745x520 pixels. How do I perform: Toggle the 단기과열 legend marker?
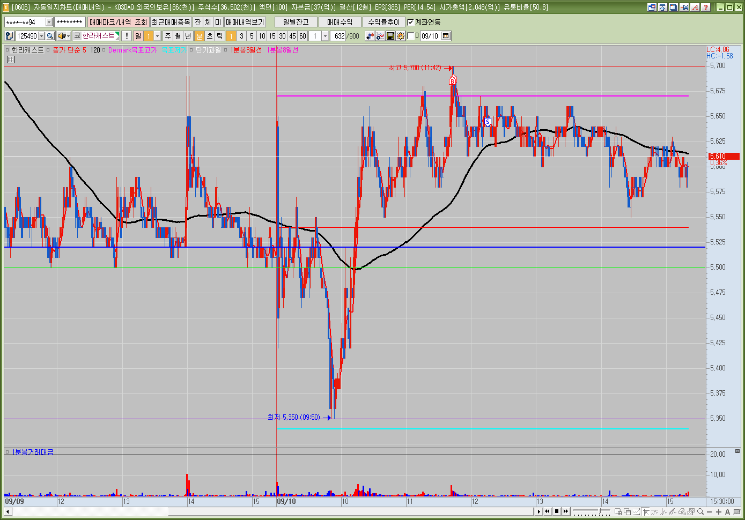point(191,50)
